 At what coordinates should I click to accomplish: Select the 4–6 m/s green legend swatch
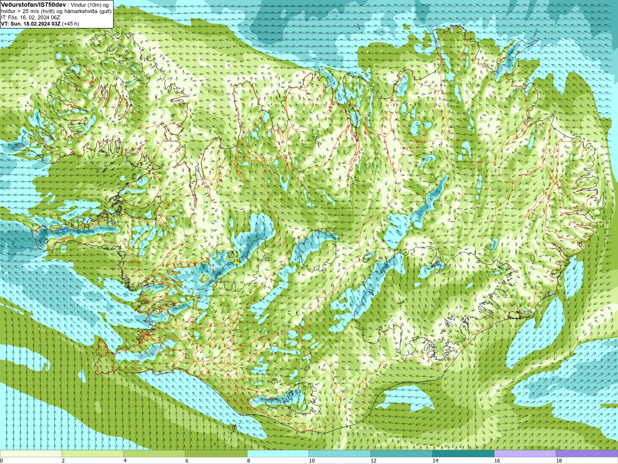154,454
